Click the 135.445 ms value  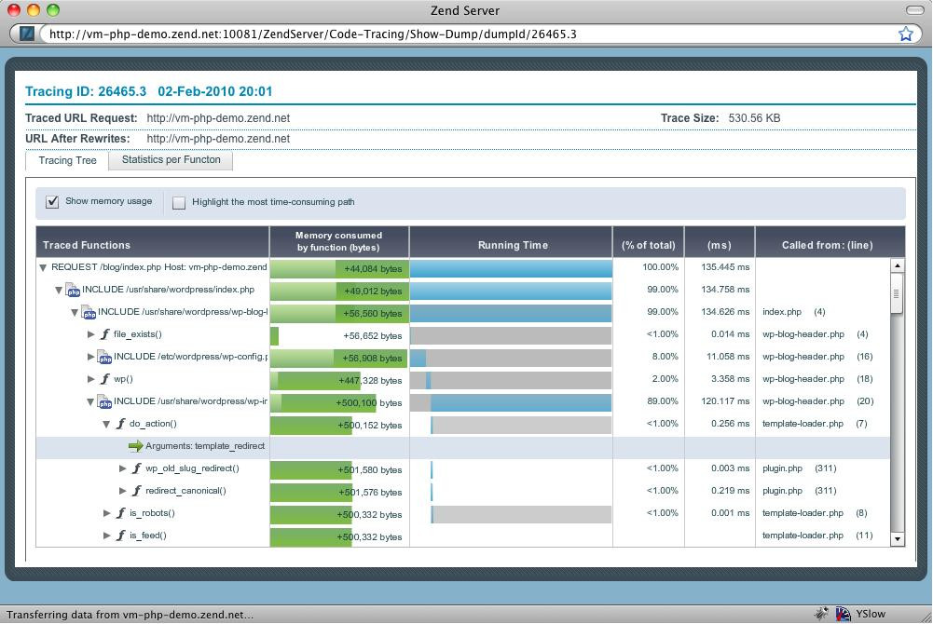tap(725, 267)
